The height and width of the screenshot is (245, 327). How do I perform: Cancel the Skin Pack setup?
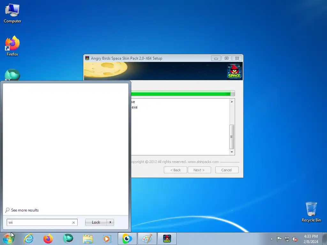[x=227, y=170]
